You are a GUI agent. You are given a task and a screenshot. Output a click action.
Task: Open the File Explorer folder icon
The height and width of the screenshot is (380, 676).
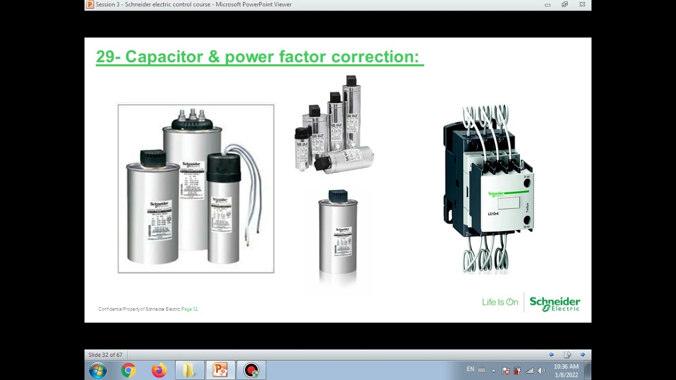190,370
